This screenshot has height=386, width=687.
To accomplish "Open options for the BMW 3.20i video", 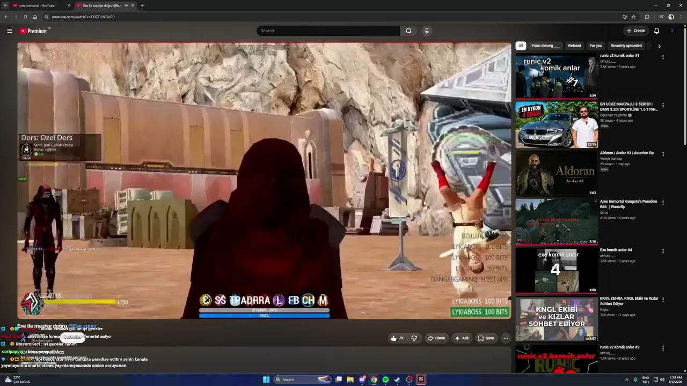I will click(663, 106).
